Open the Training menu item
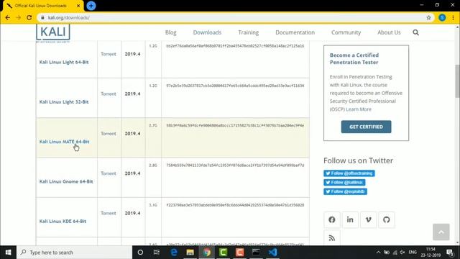Image resolution: width=460 pixels, height=259 pixels. [x=248, y=32]
